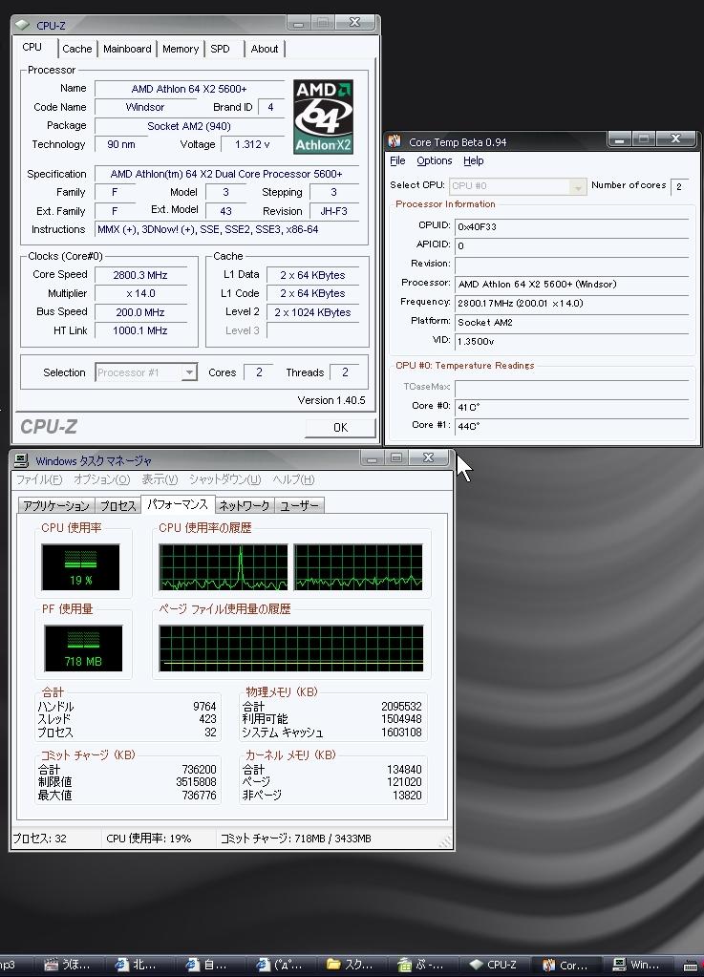This screenshot has width=704, height=977.
Task: Open the SPD tab in CPU-Z
Action: pos(220,49)
